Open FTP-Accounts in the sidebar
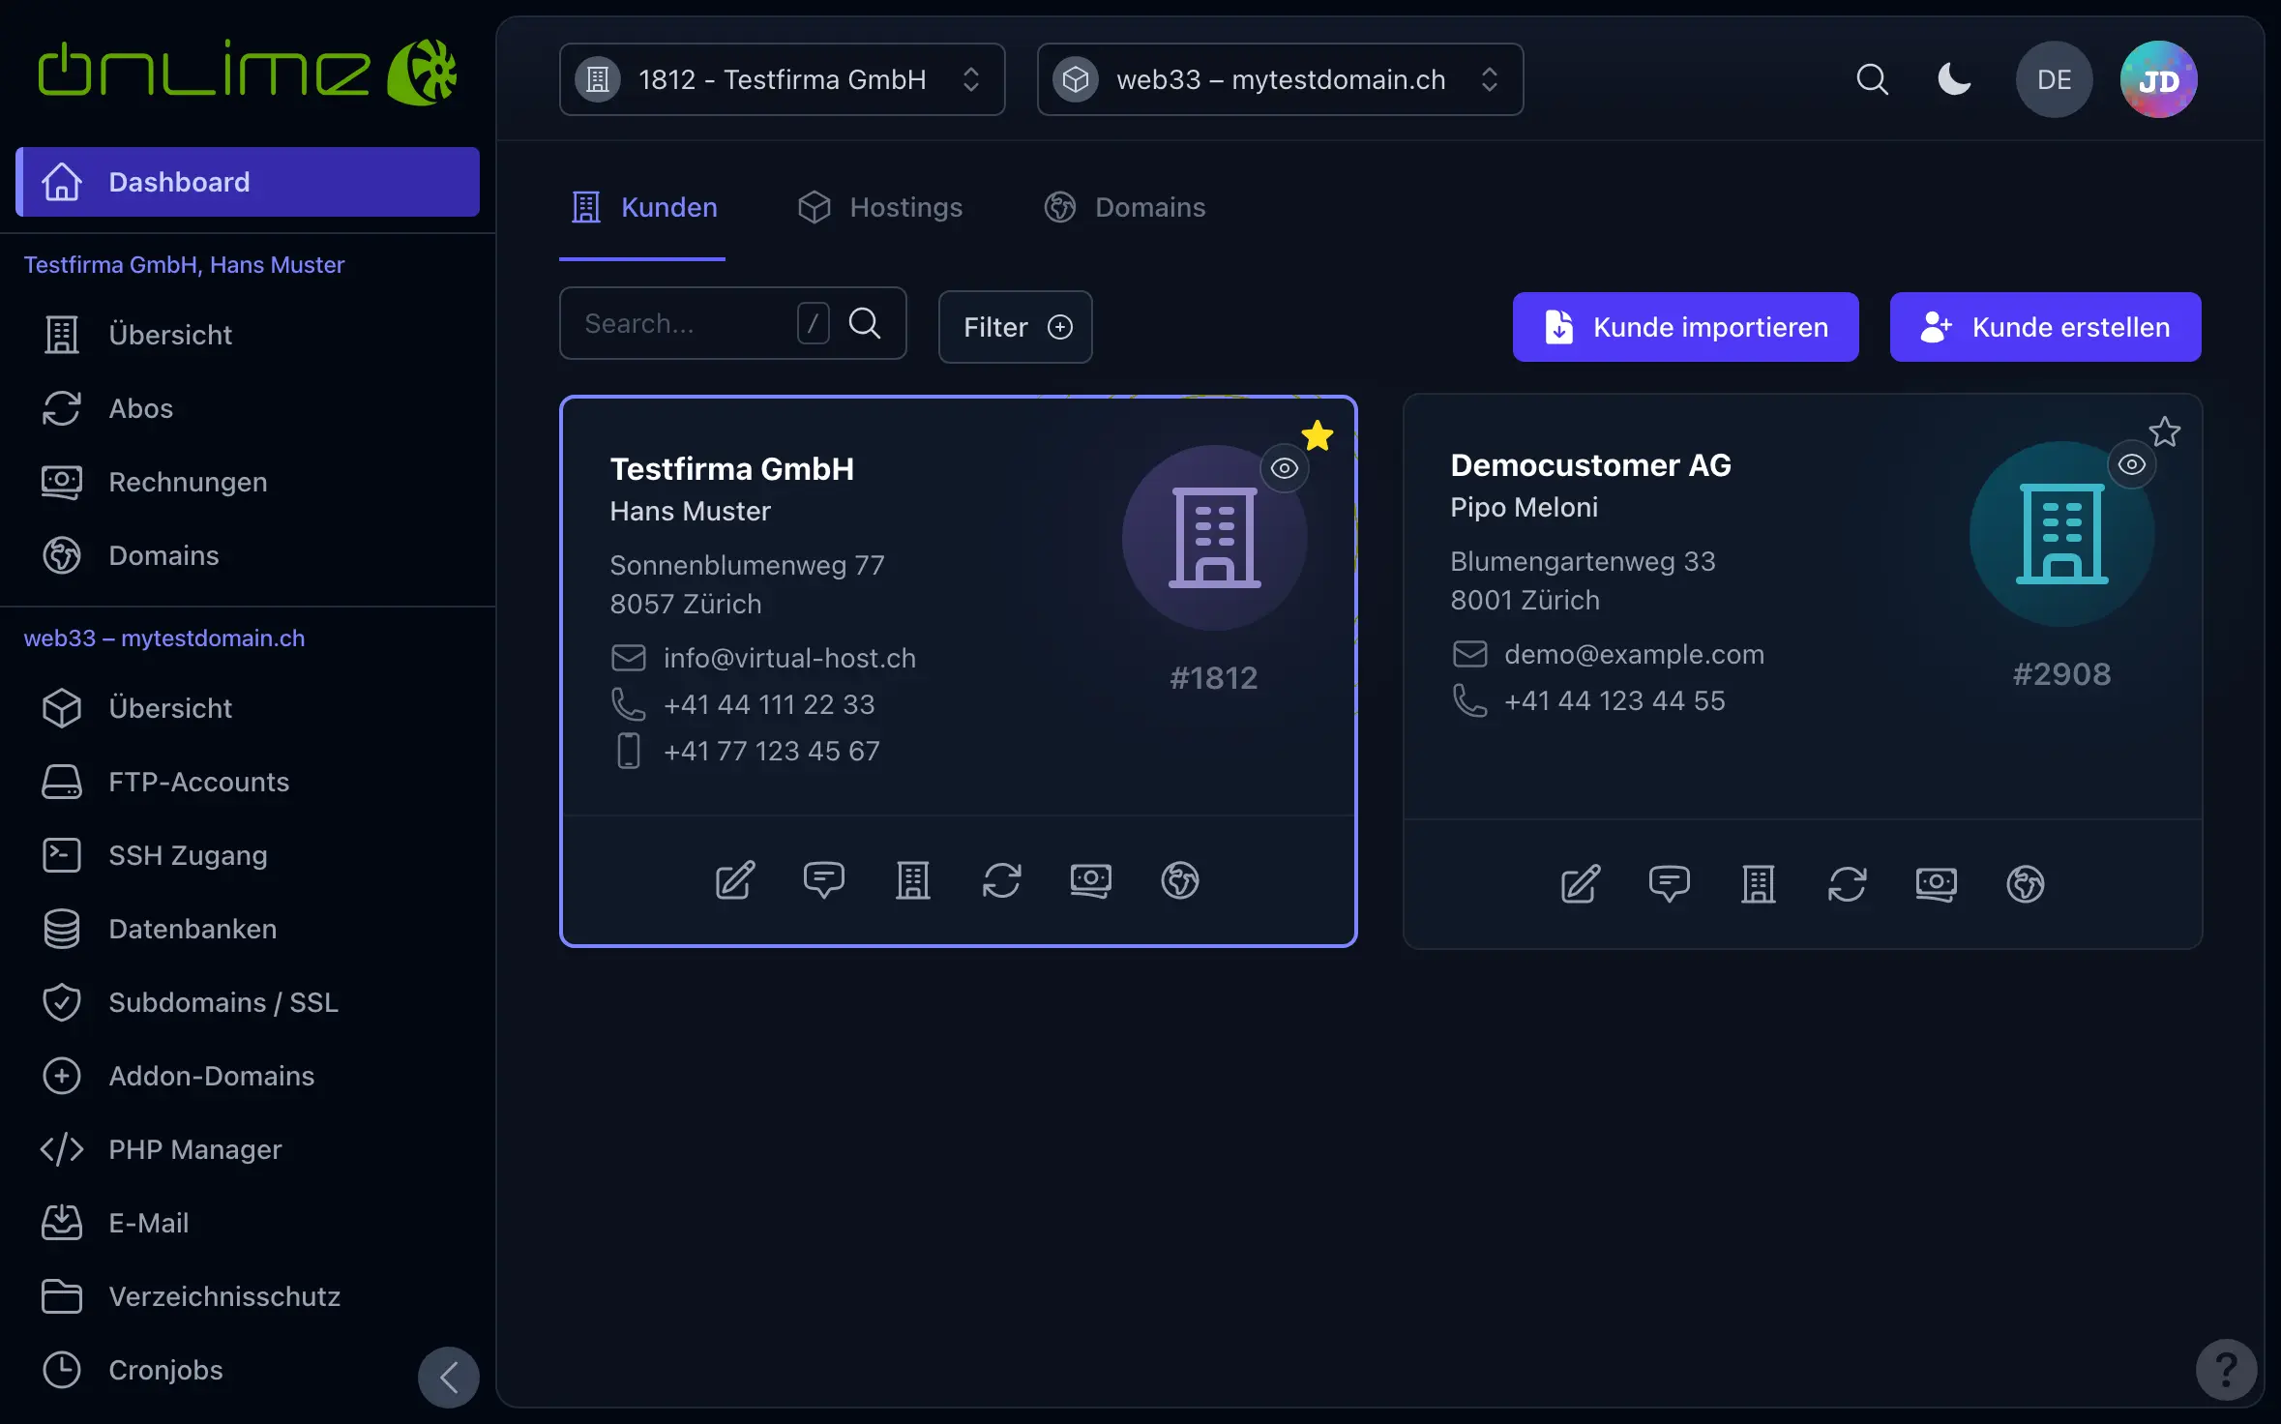Screen dimensions: 2281x1424 [x=248, y=782]
